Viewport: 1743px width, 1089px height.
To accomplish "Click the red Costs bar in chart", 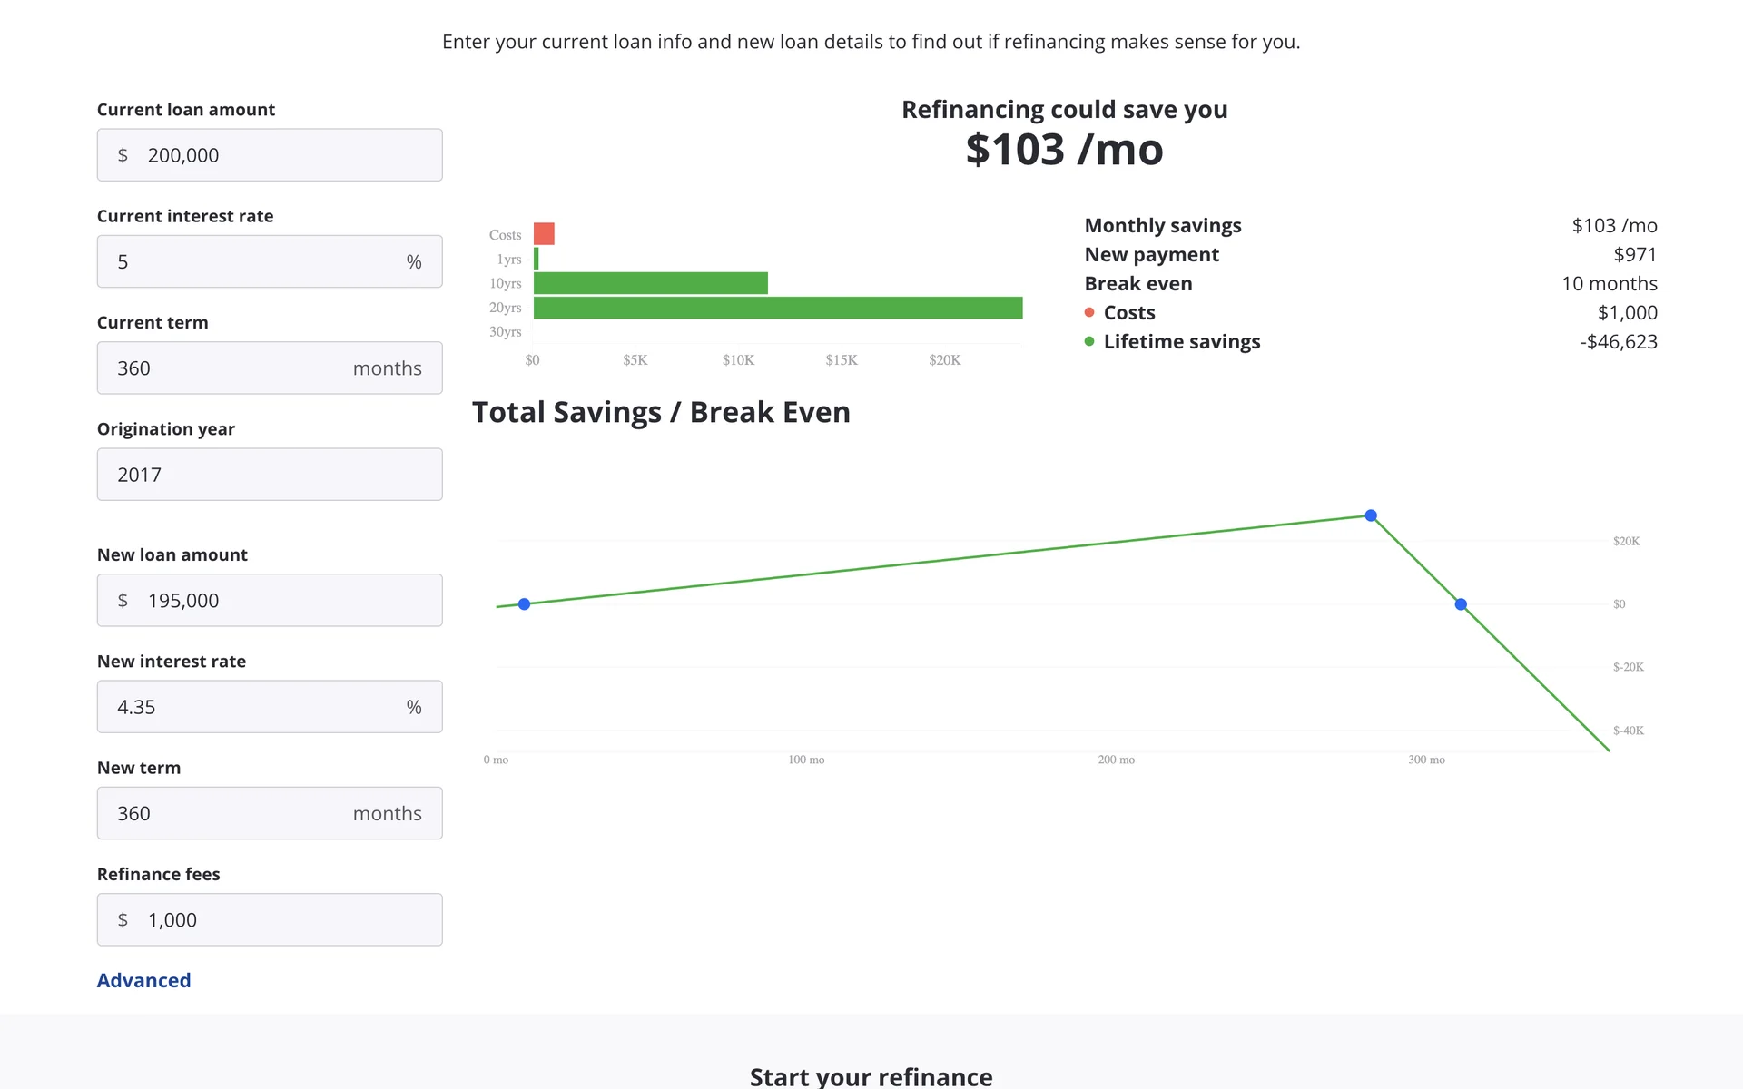I will [544, 234].
